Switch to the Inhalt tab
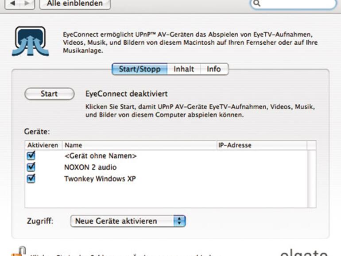Viewport: 341px width, 256px height. [x=184, y=70]
